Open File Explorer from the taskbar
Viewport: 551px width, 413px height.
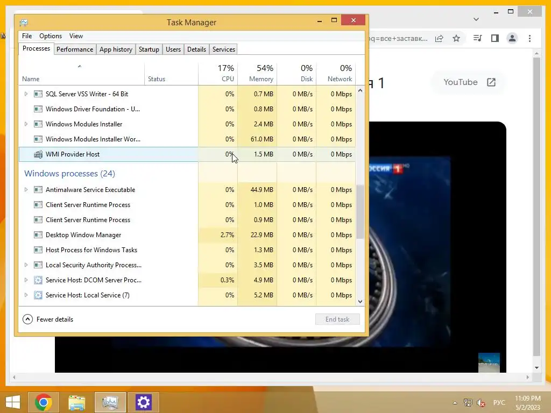pos(76,402)
